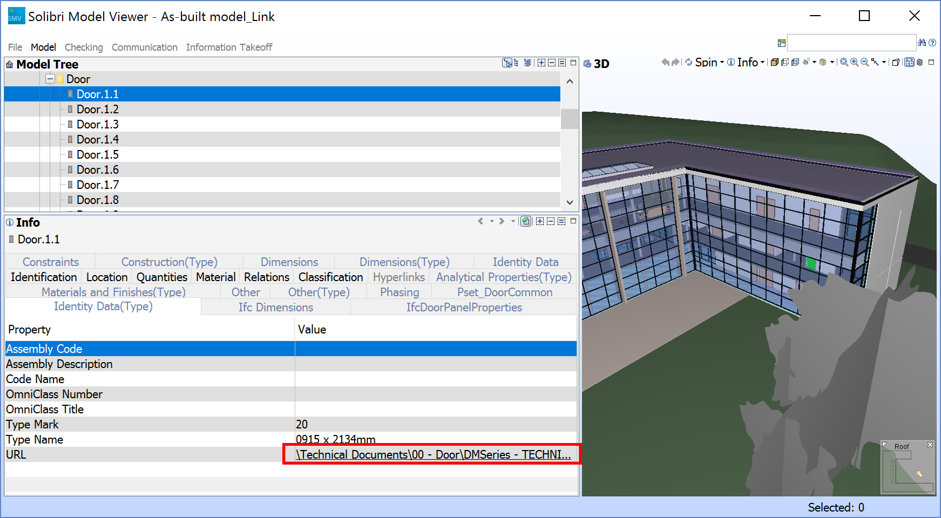The width and height of the screenshot is (941, 518).
Task: Click the green component cube icon in 3D toolbar
Action: pyautogui.click(x=823, y=62)
